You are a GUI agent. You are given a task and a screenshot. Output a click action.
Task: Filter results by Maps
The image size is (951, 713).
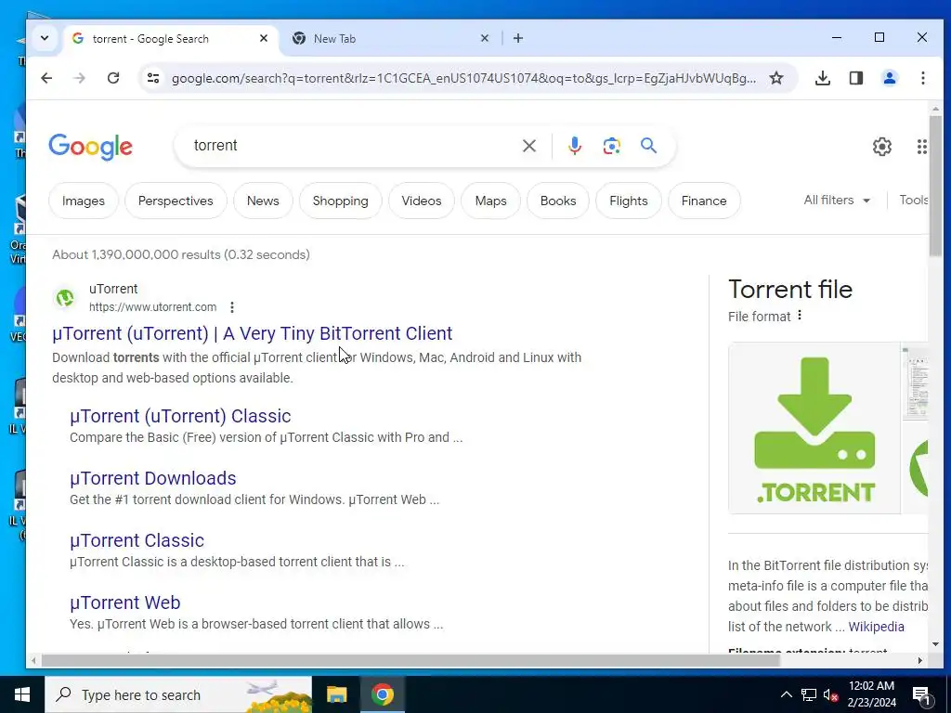click(x=490, y=201)
